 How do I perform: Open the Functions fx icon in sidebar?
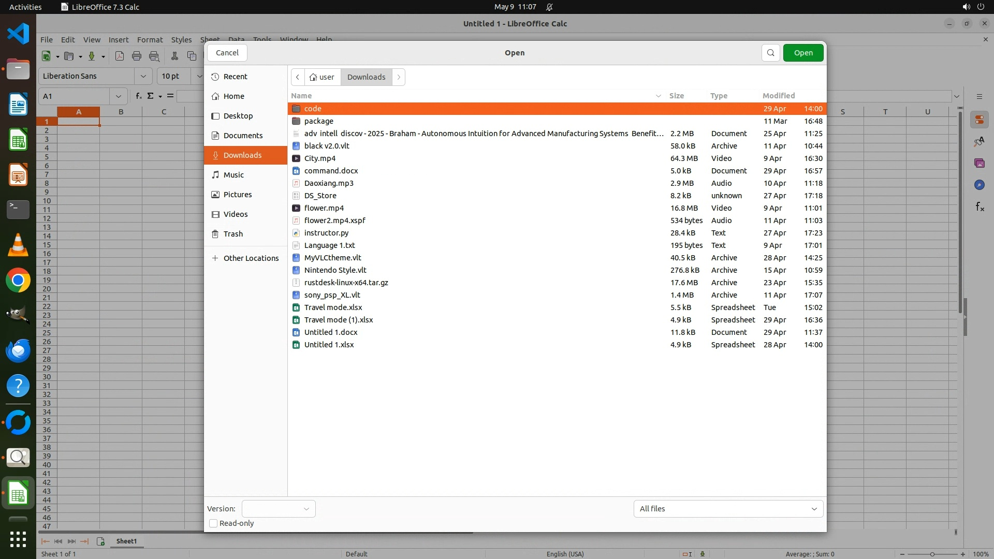(x=979, y=207)
